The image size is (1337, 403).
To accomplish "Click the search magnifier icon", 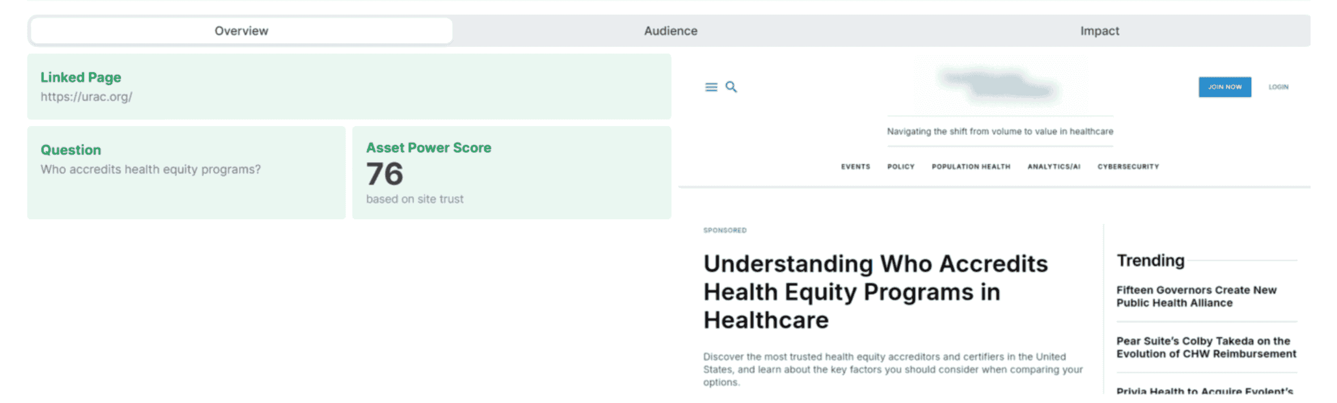I will [731, 87].
